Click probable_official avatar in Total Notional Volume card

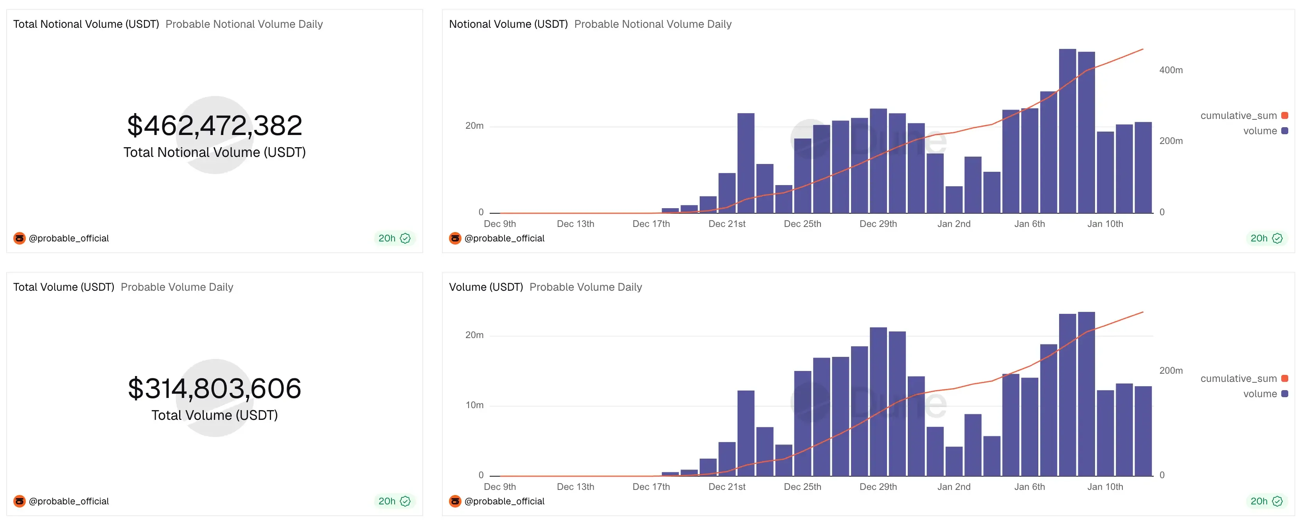click(x=19, y=238)
